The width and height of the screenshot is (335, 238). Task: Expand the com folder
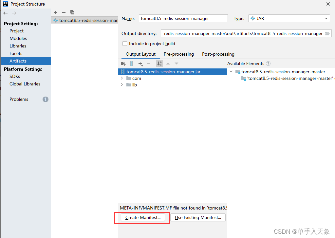point(122,78)
